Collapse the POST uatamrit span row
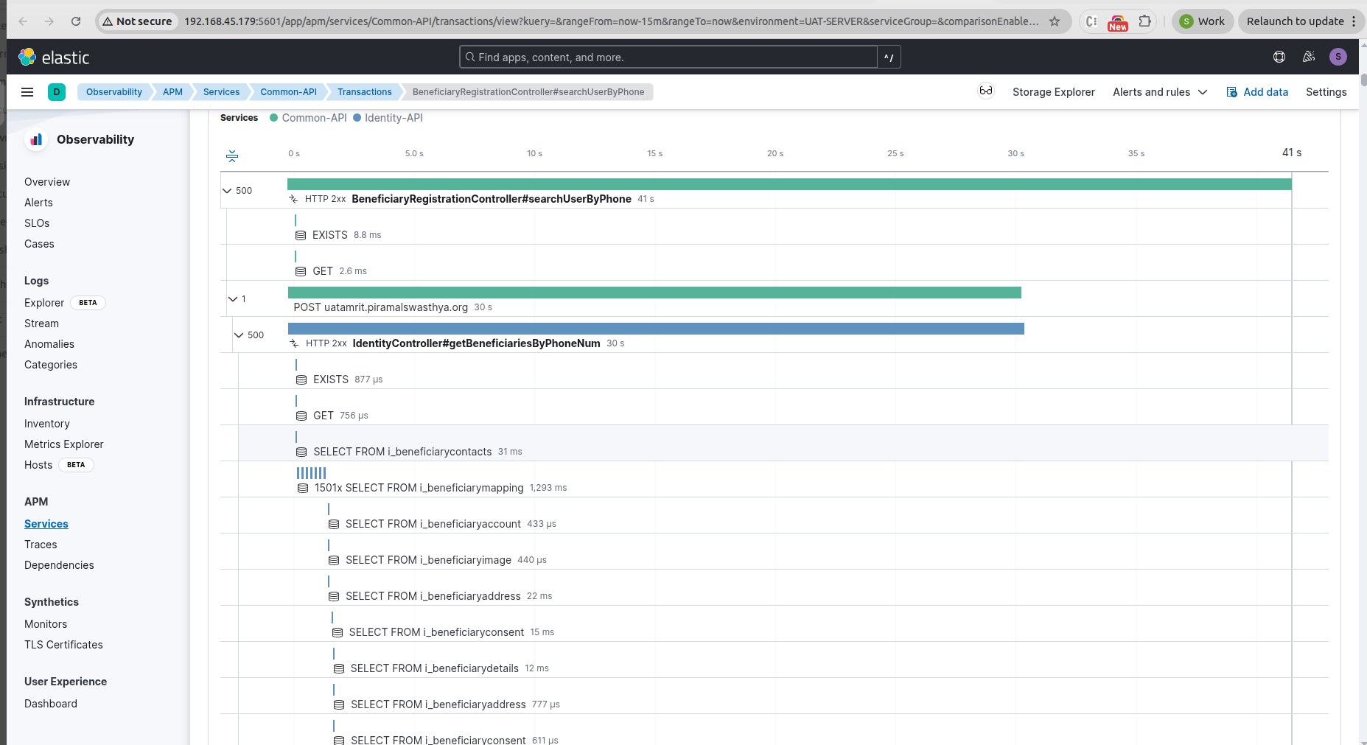The height and width of the screenshot is (745, 1367). point(233,299)
